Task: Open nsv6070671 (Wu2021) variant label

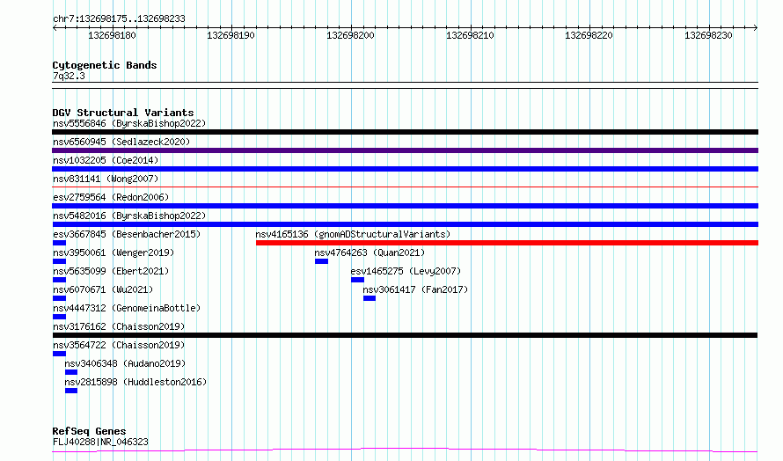Action: coord(103,289)
